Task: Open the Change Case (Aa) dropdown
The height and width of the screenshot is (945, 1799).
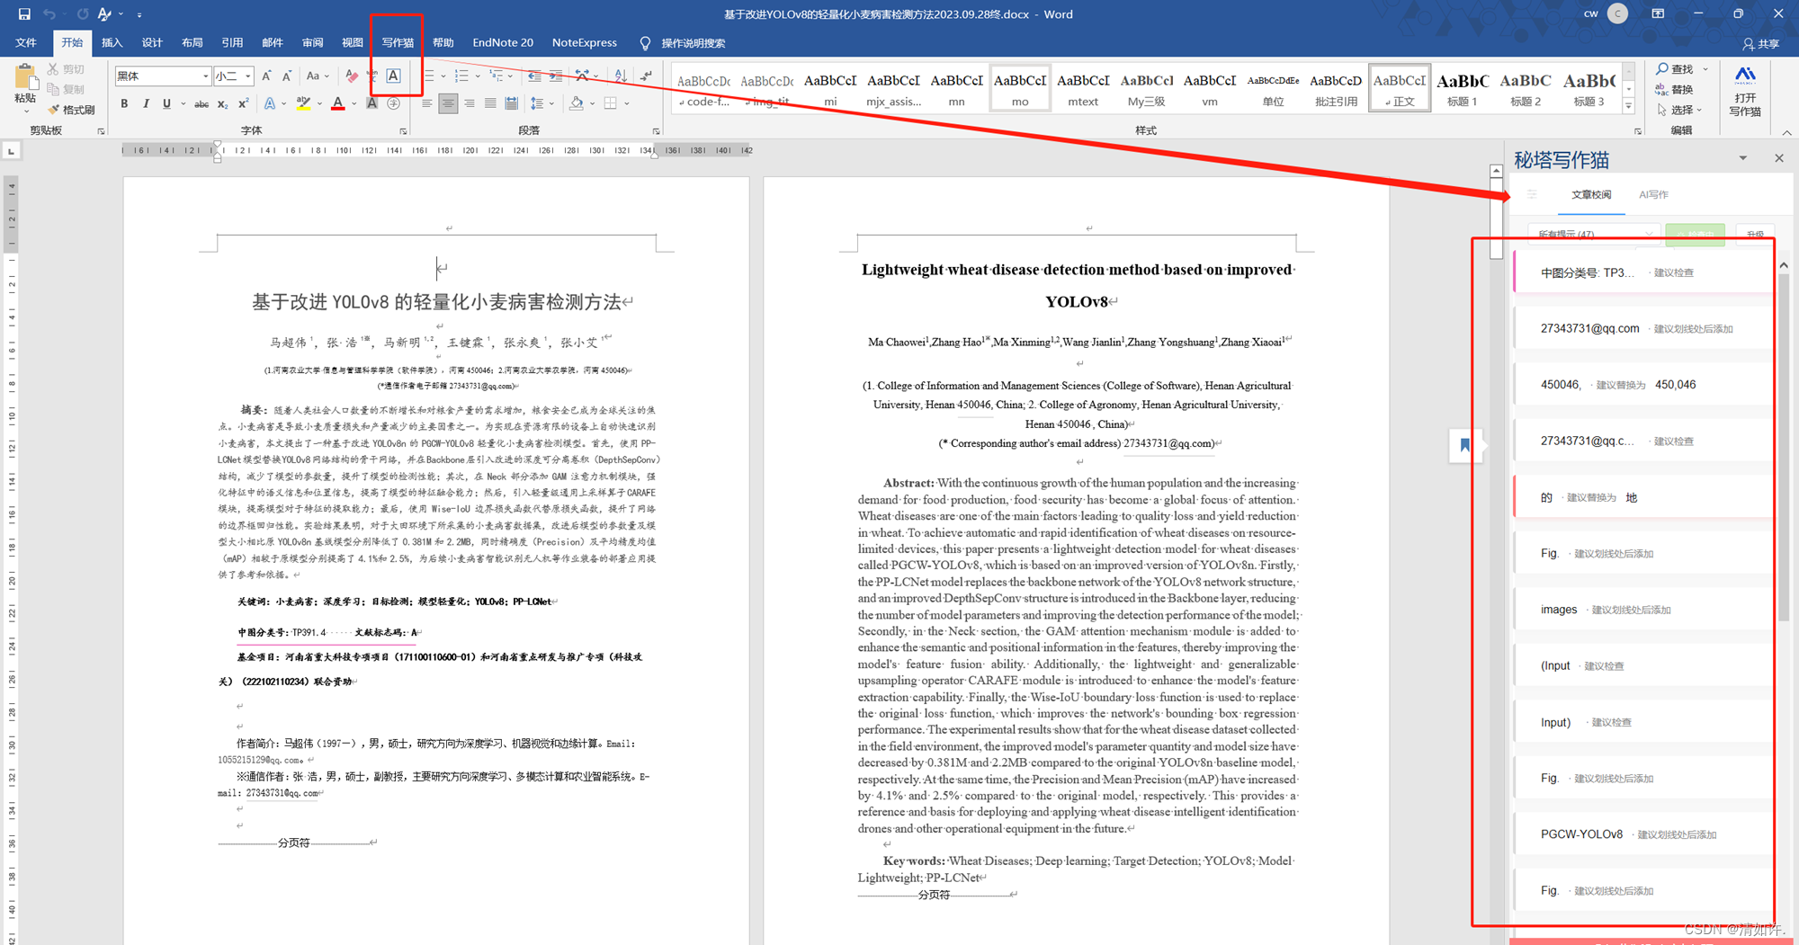Action: pyautogui.click(x=318, y=76)
